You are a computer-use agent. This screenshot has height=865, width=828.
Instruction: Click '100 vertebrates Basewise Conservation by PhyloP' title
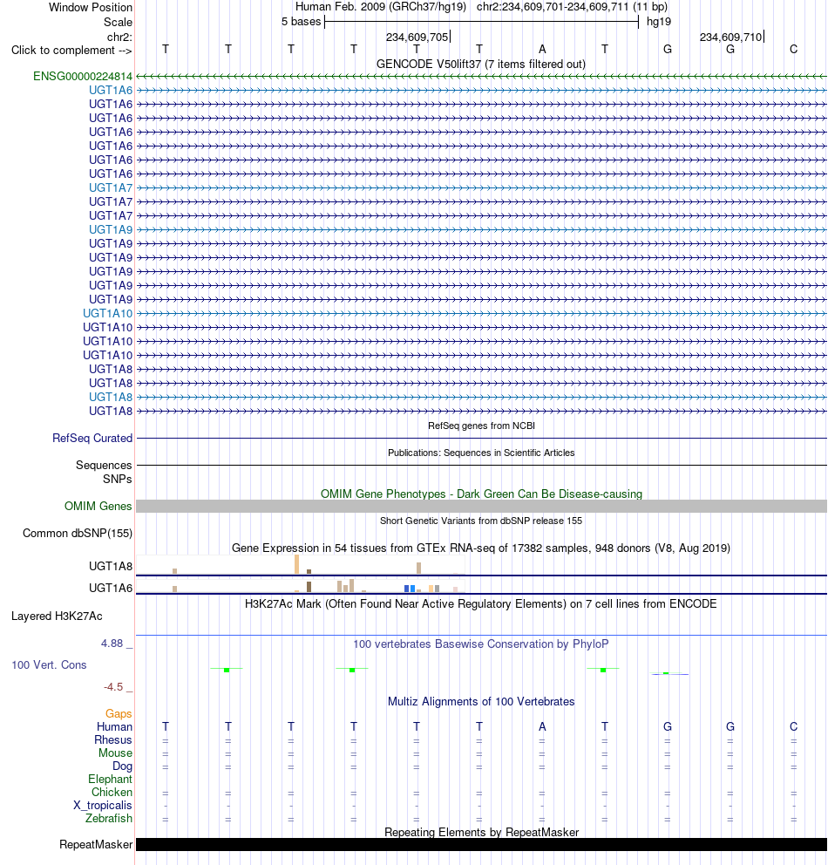[481, 644]
